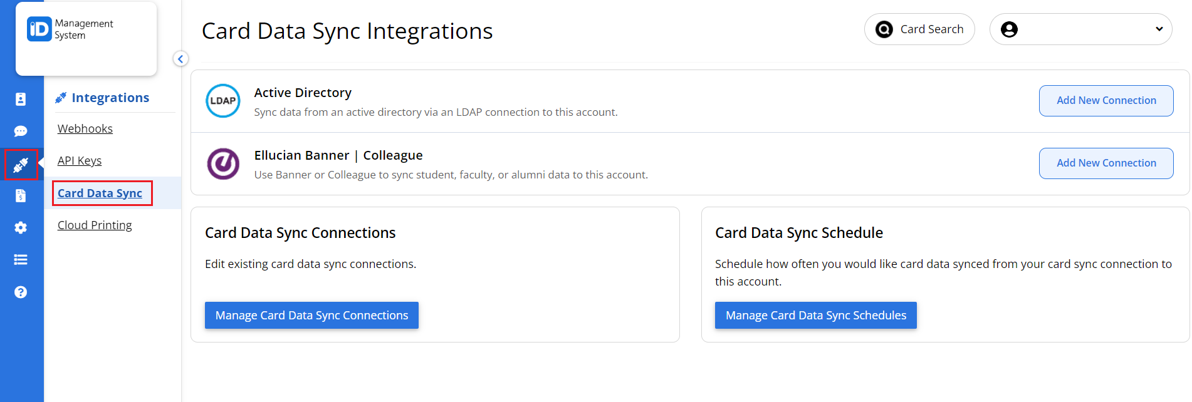Viewport: 1192px width, 402px height.
Task: Click the Card Data Sync Connections heading
Action: click(300, 233)
